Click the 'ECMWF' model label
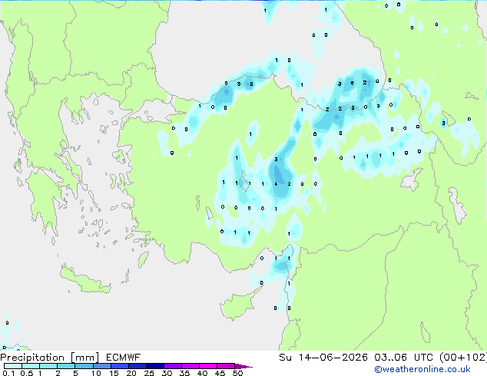Screen dimensions: 487x376 124,358
